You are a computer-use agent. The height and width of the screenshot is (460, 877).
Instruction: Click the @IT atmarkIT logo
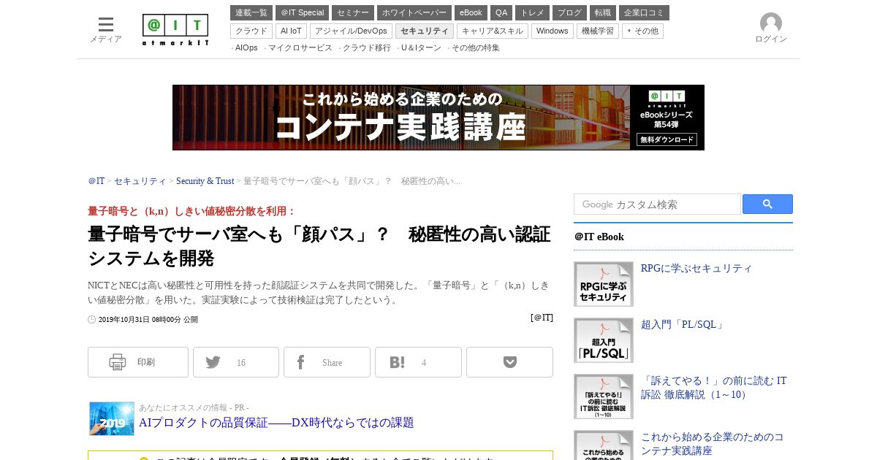(x=175, y=30)
